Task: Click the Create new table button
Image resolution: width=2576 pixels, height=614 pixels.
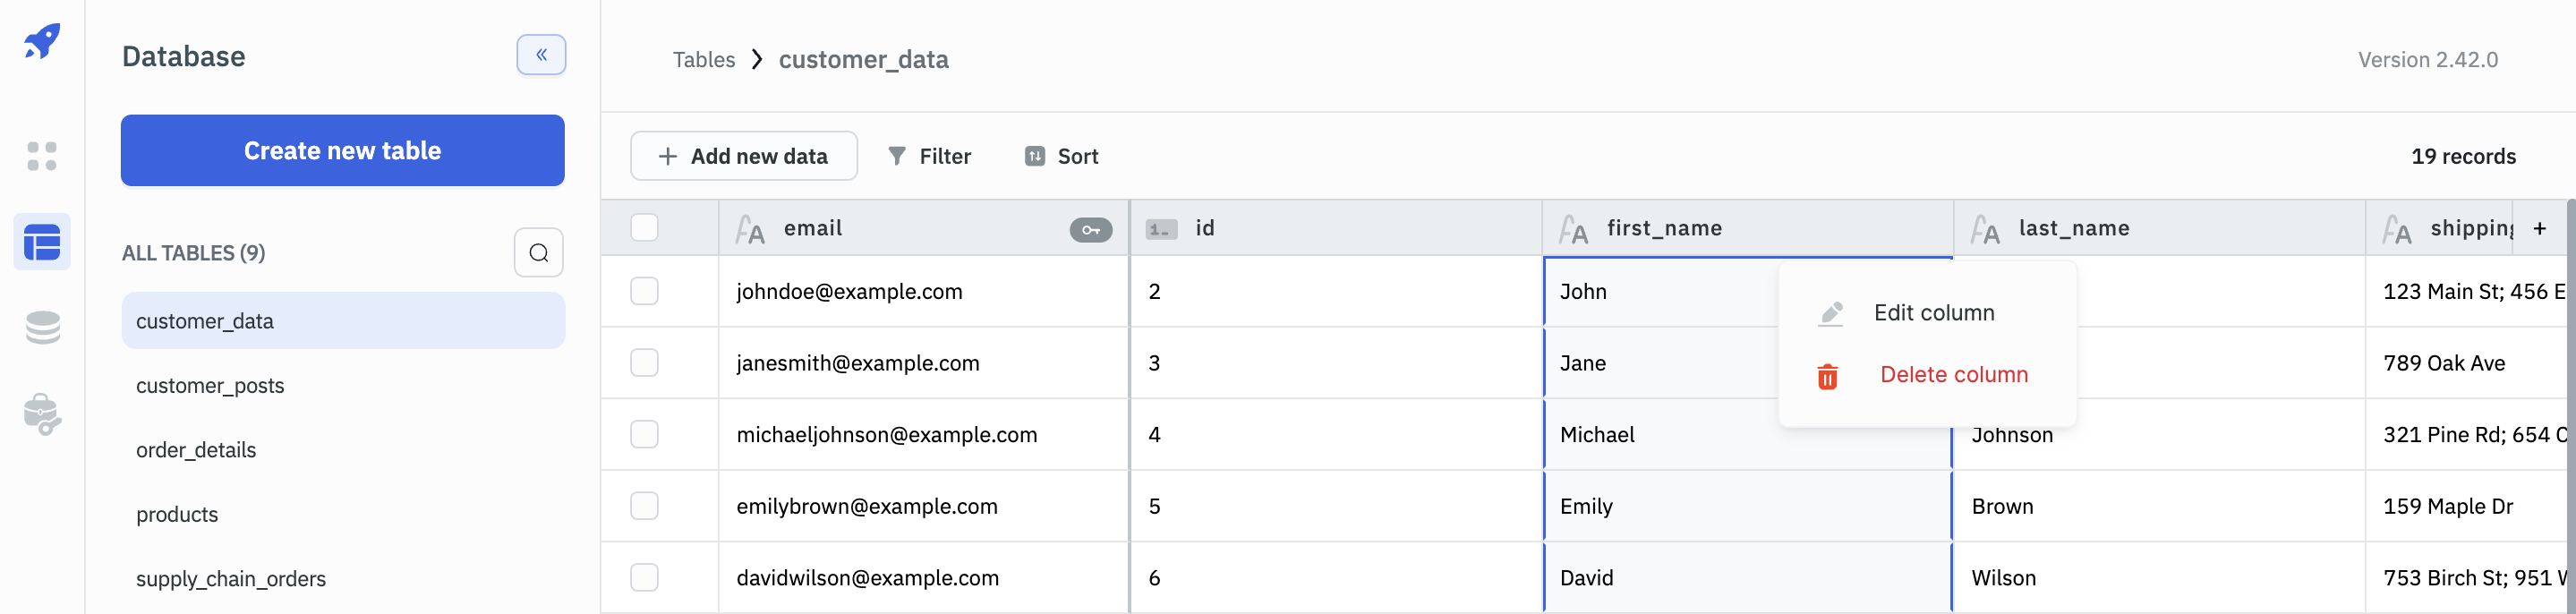Action: (x=342, y=150)
